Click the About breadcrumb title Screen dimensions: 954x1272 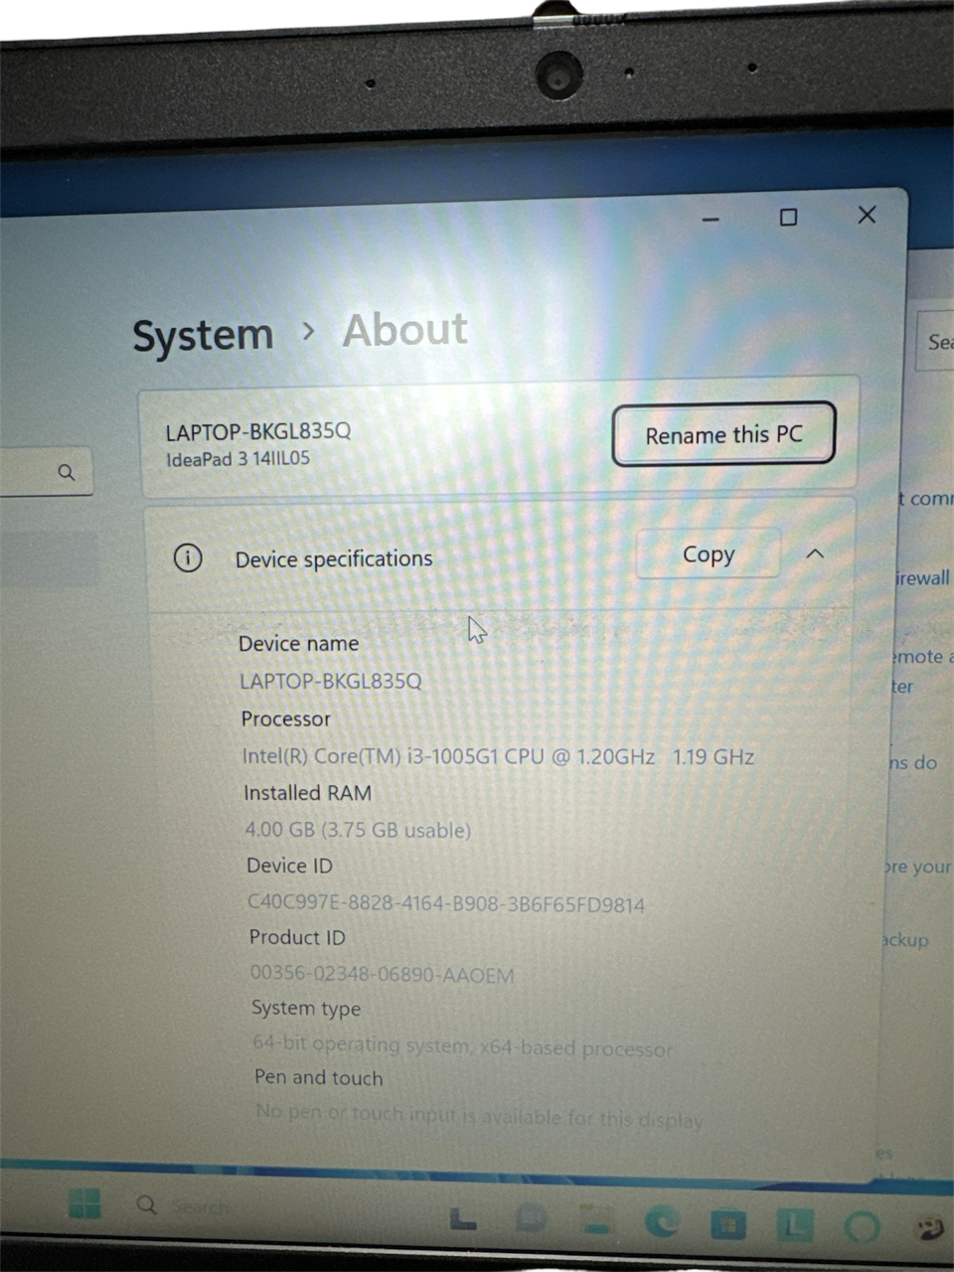pos(405,330)
